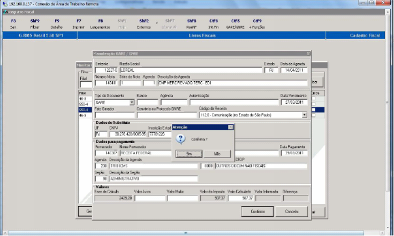Viewport: 394px width, 236px height.
Task: Click the CFOP code field
Action: pos(207,166)
